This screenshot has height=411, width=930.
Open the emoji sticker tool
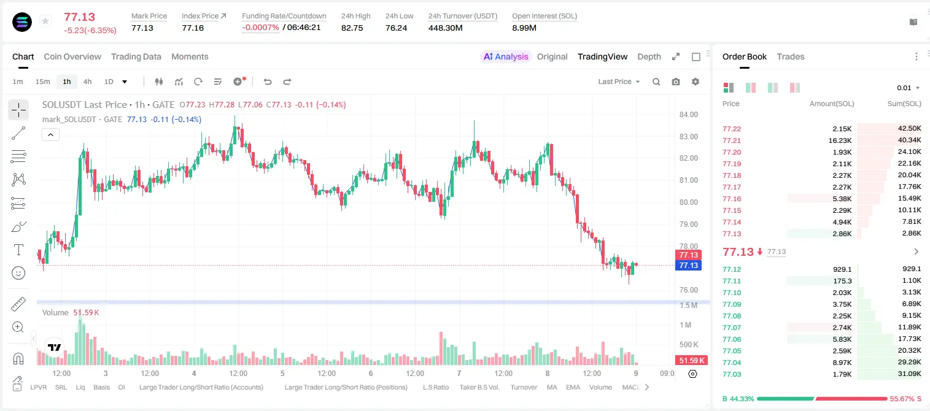coord(18,273)
